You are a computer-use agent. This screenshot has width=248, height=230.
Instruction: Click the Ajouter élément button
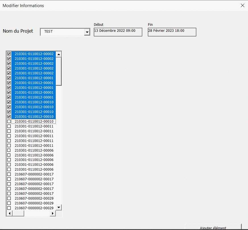213,227
